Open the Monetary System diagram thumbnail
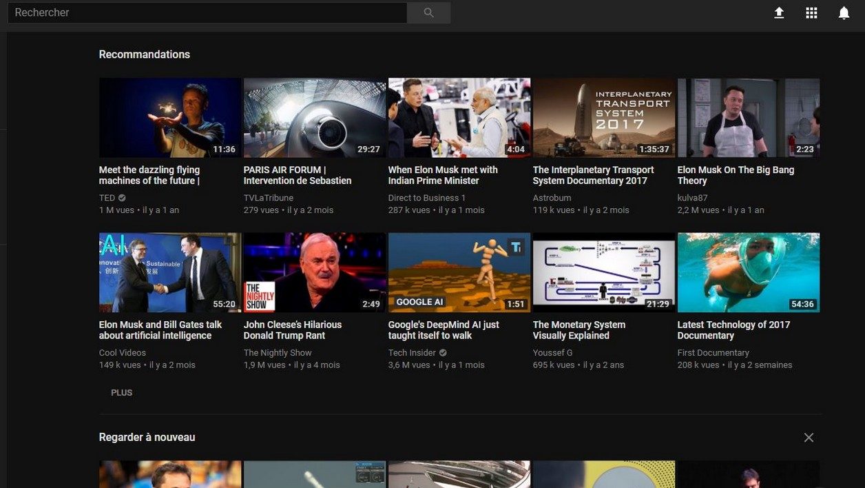This screenshot has width=865, height=488. [x=604, y=273]
